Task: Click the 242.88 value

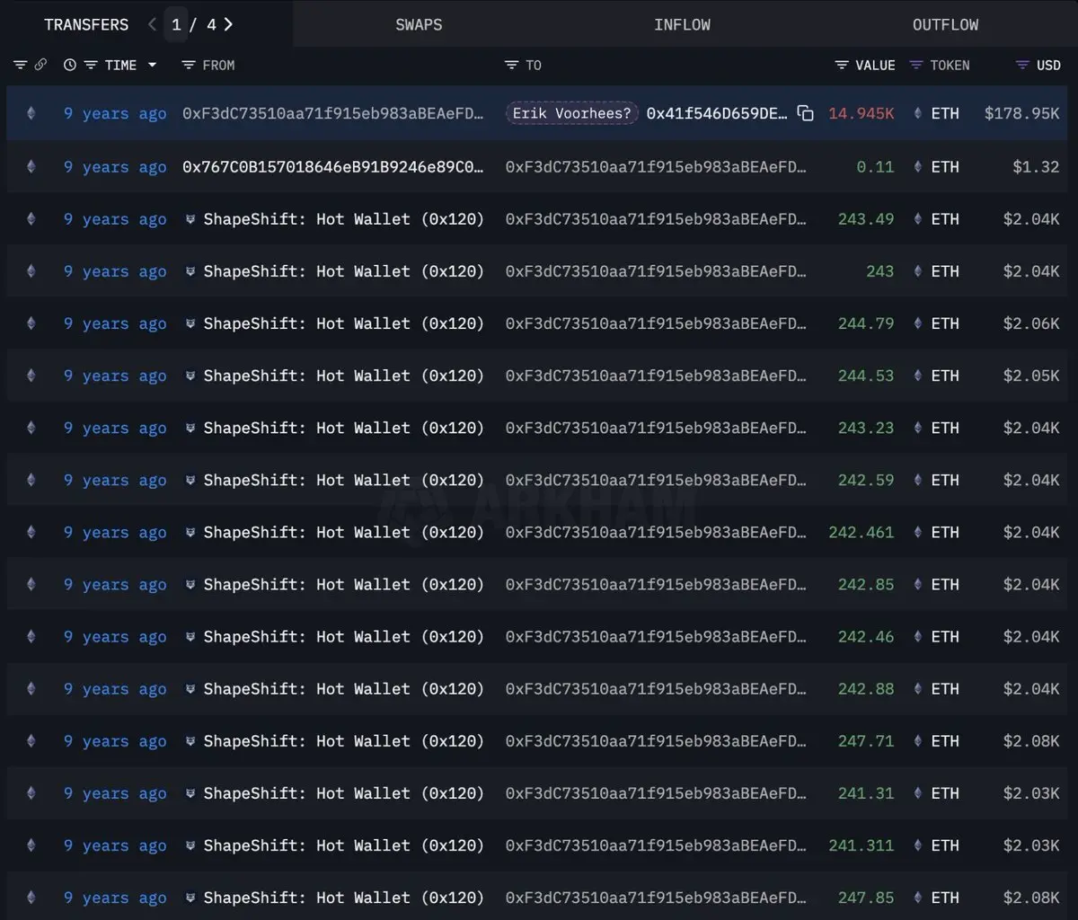Action: point(866,689)
